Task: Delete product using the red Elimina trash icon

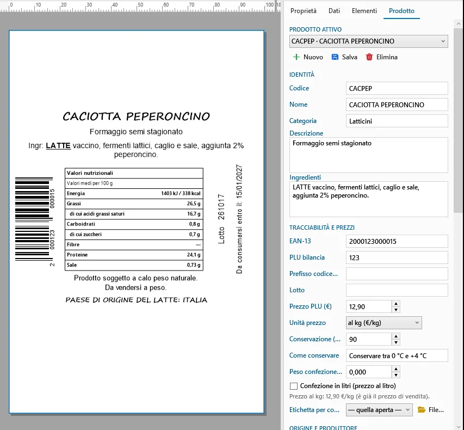Action: click(x=369, y=57)
